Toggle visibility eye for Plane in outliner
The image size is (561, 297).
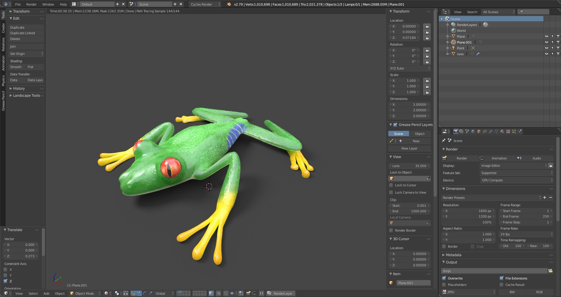click(x=546, y=37)
